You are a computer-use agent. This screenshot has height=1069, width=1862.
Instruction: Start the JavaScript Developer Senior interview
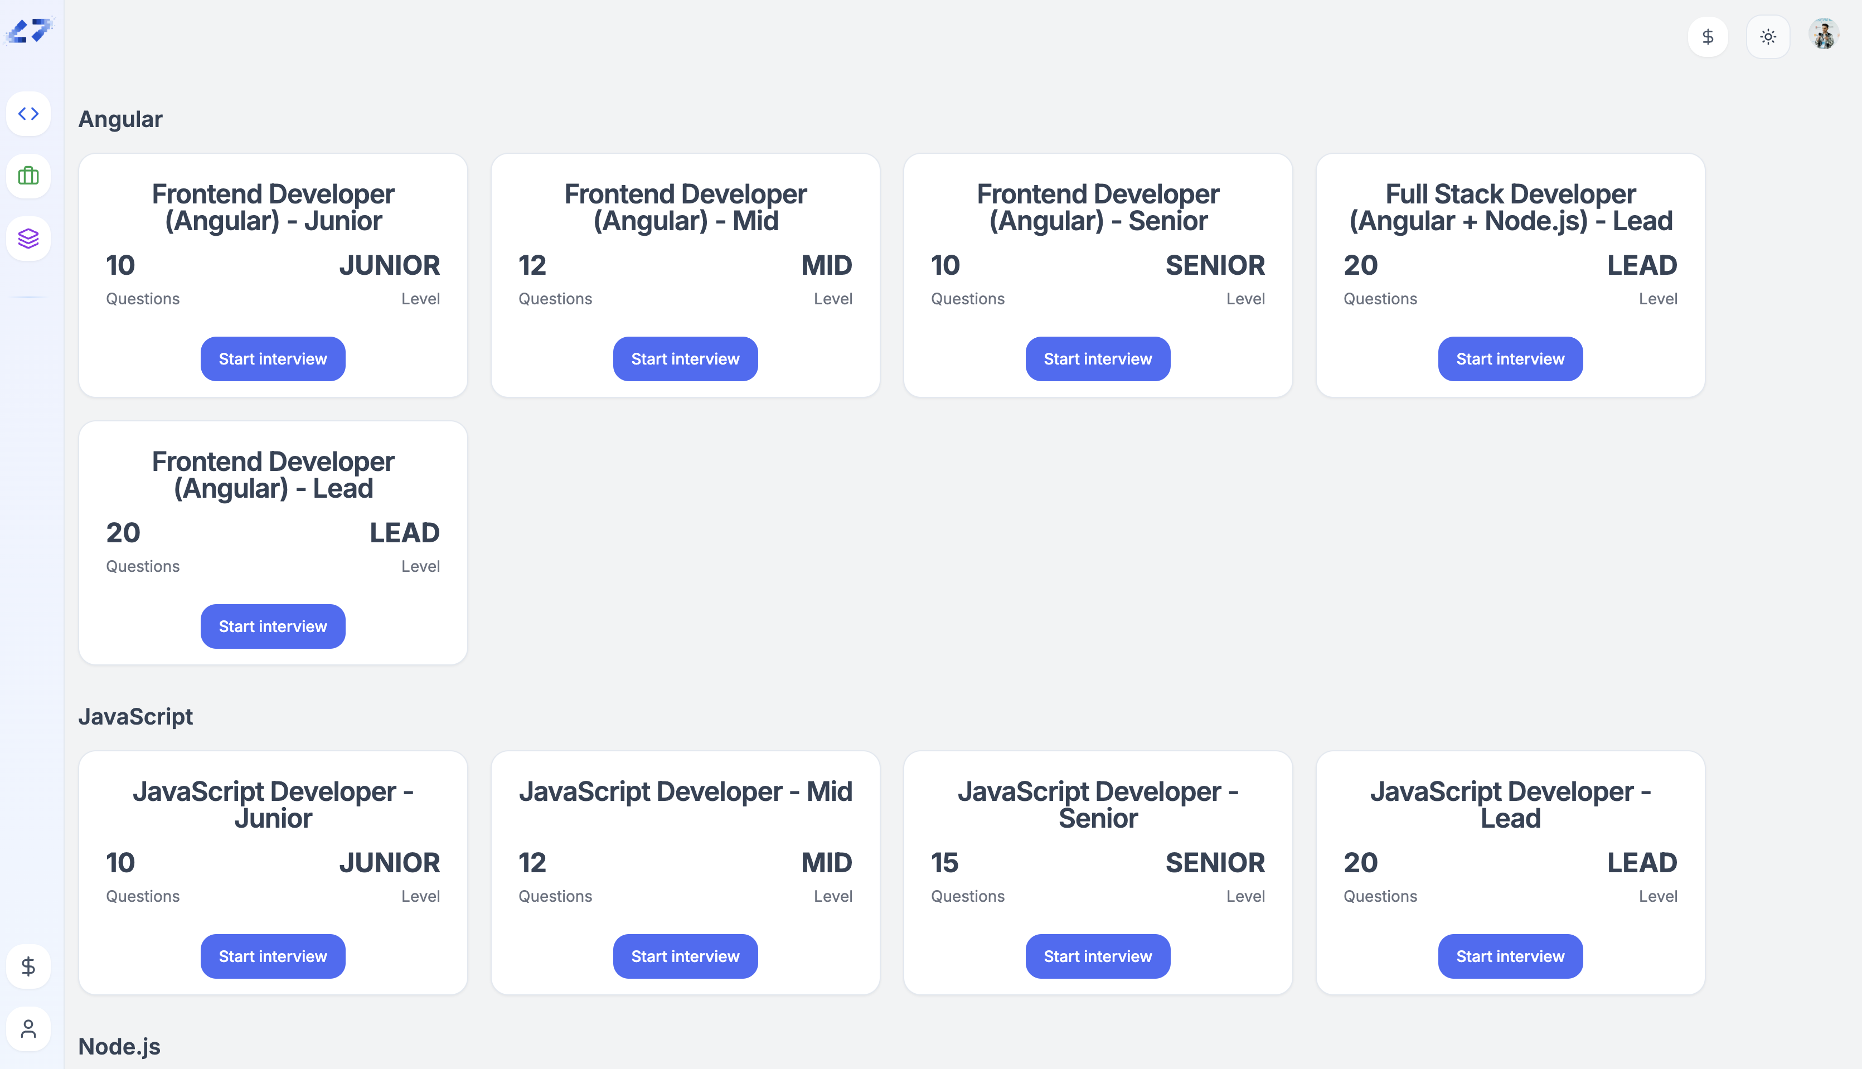tap(1098, 956)
